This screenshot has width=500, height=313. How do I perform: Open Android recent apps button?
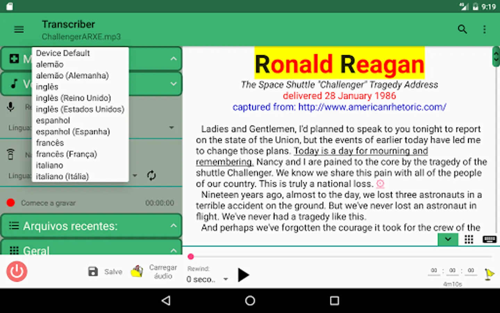[334, 300]
